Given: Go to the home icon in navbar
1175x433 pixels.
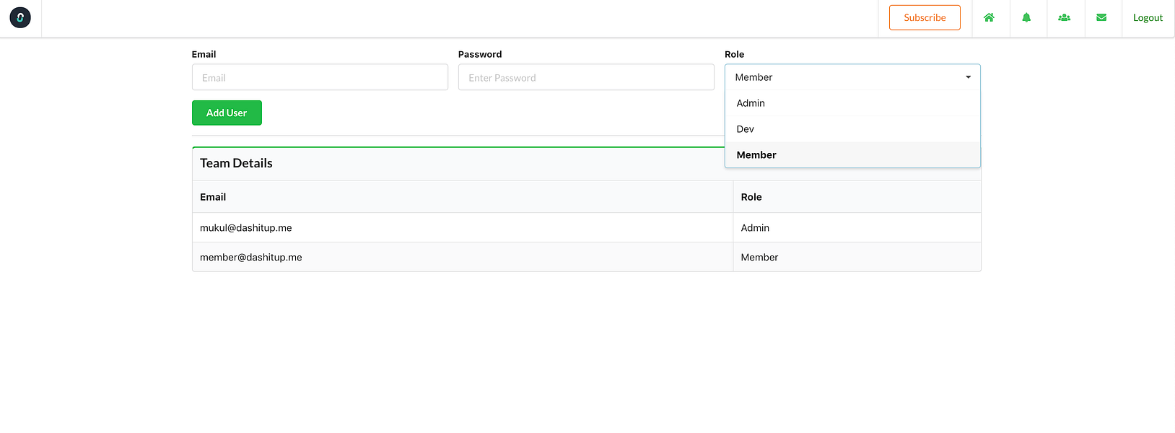Looking at the screenshot, I should coord(989,18).
